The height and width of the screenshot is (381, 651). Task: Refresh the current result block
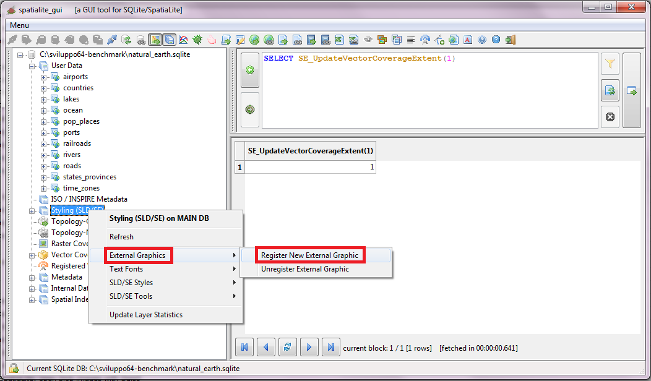(287, 347)
